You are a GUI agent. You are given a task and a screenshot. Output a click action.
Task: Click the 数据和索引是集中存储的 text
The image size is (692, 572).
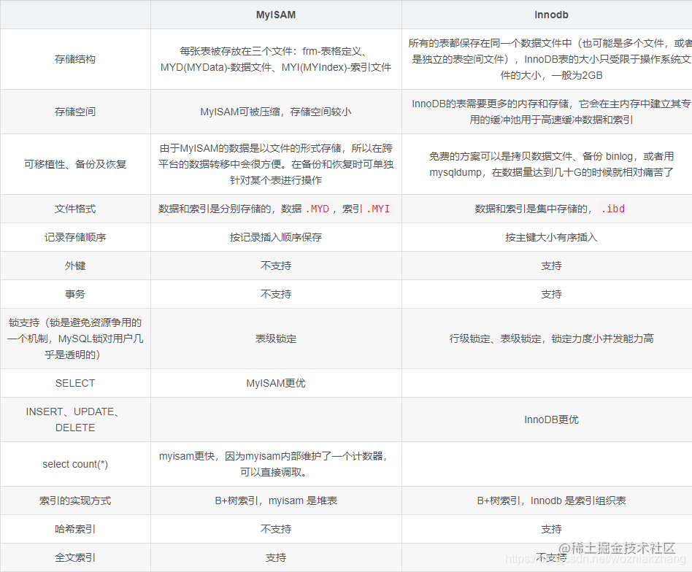[532, 209]
